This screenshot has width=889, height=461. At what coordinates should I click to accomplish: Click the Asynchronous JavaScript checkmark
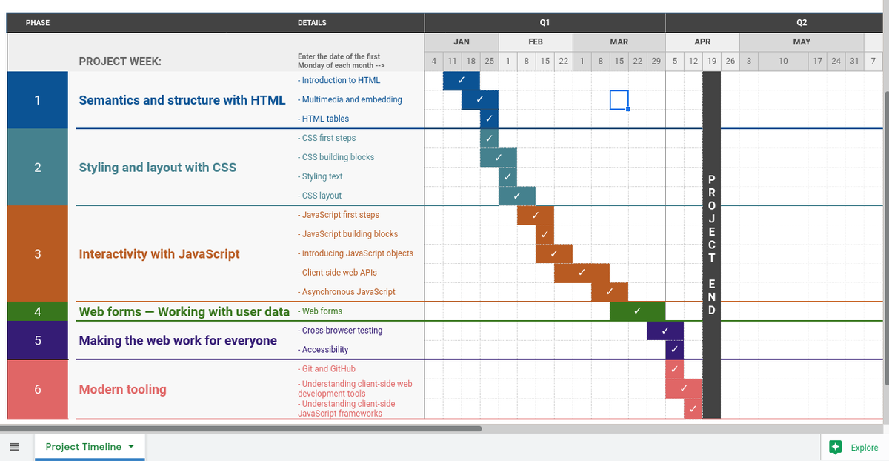609,292
